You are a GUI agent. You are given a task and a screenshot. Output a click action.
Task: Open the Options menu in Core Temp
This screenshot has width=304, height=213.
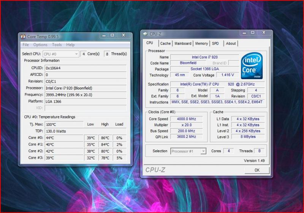tap(40, 45)
